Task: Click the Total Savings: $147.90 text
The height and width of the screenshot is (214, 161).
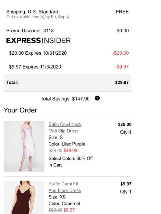Action: 65,99
